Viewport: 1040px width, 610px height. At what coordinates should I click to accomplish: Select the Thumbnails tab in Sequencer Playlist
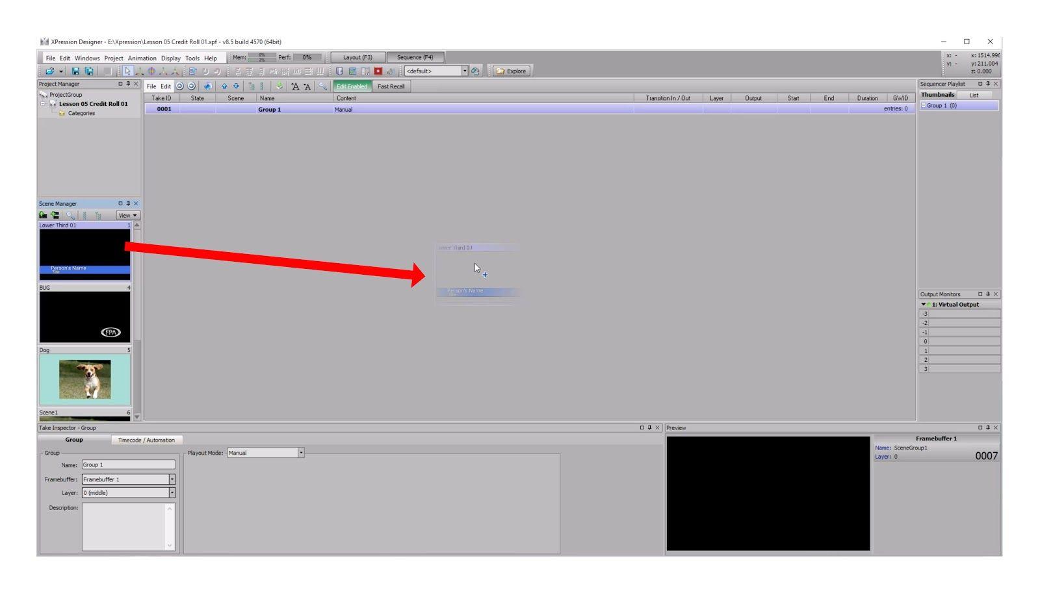[938, 95]
